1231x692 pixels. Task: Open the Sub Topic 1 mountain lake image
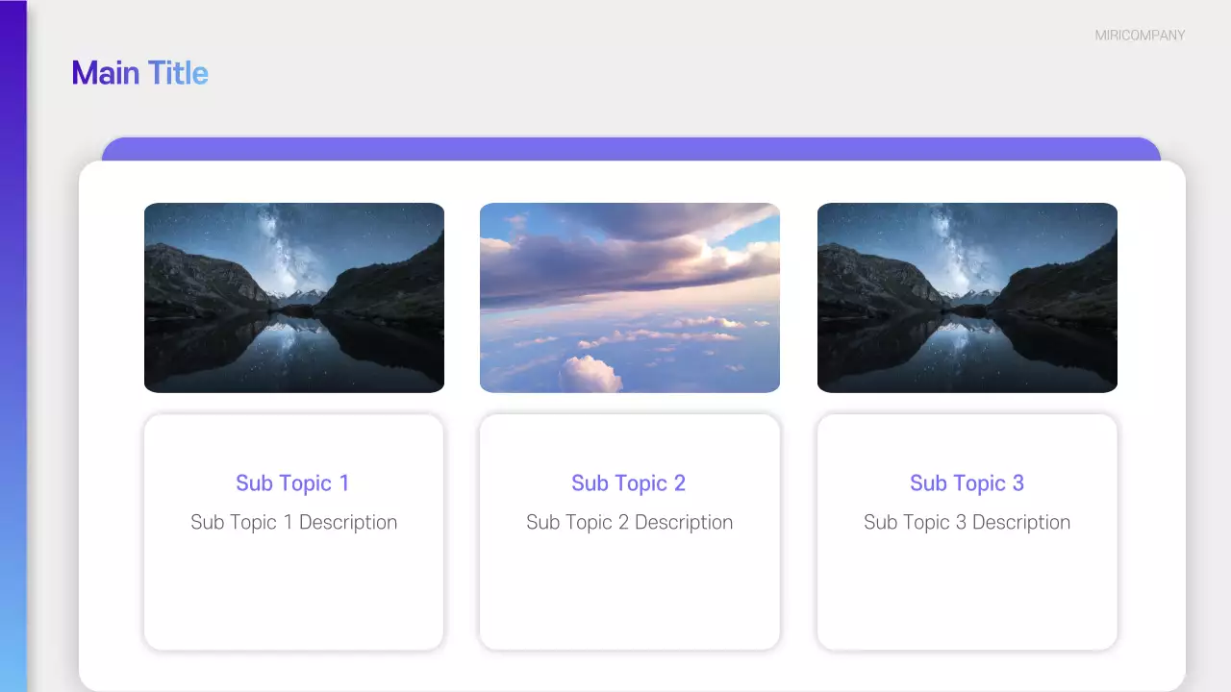click(x=293, y=297)
